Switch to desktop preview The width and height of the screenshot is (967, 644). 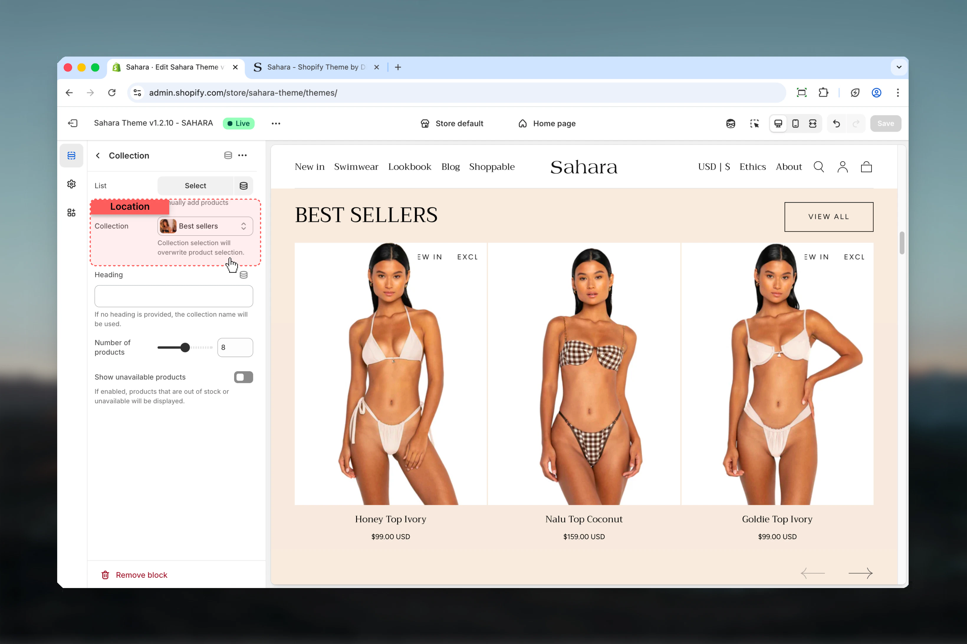pos(778,124)
